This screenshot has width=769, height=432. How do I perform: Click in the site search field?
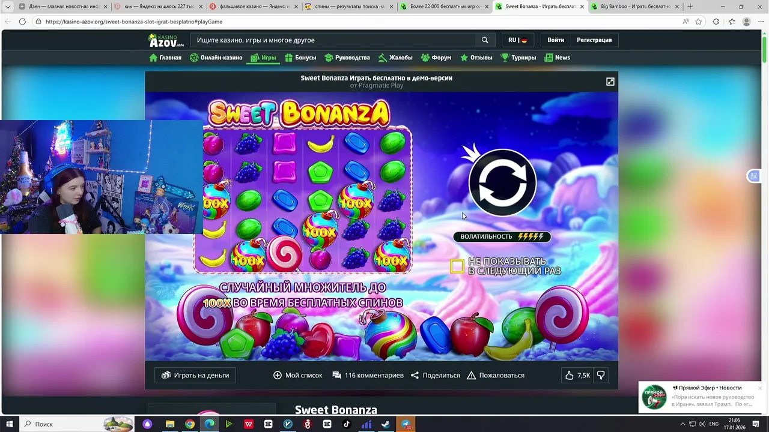(333, 40)
